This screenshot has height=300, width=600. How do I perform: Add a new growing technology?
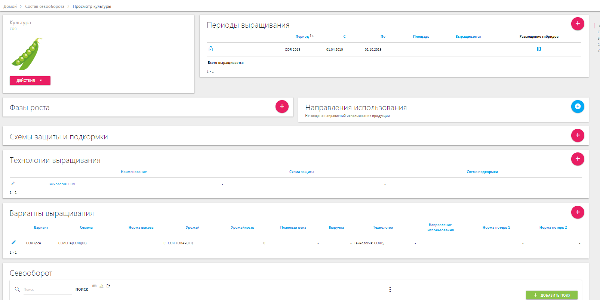click(577, 159)
